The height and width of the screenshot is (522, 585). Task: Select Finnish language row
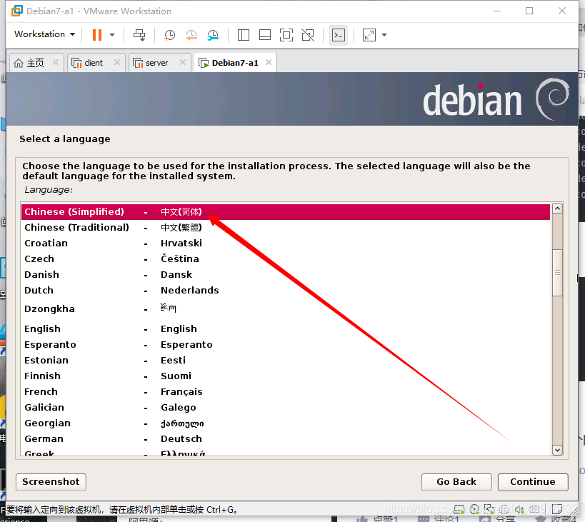pyautogui.click(x=286, y=376)
